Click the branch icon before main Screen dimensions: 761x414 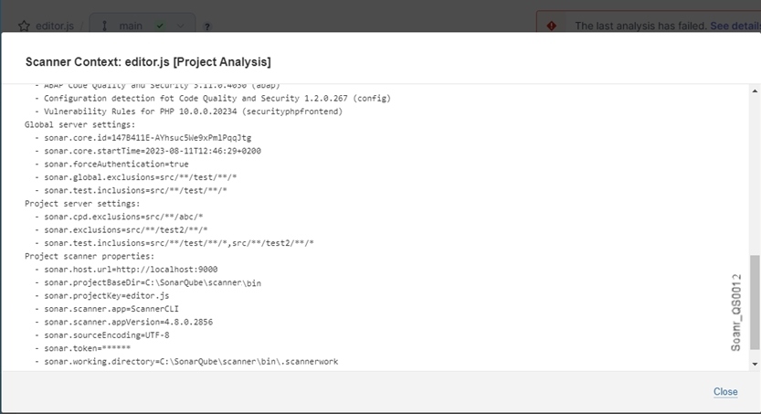[x=106, y=27]
